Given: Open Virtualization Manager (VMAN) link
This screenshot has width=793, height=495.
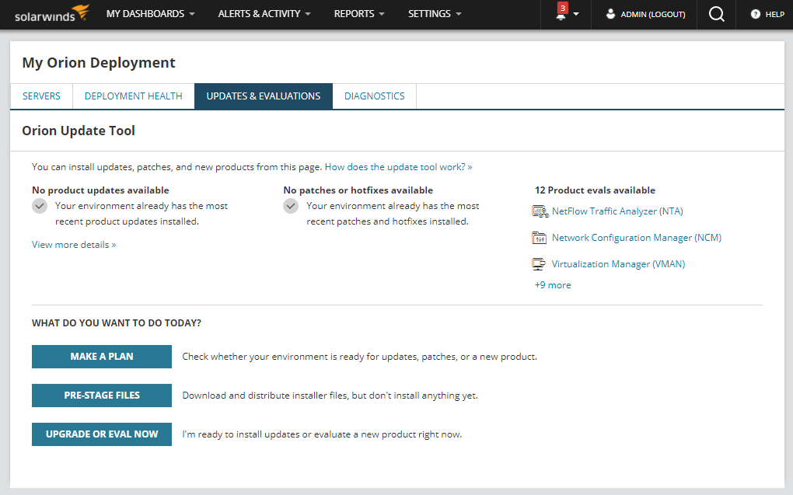Looking at the screenshot, I should [619, 264].
